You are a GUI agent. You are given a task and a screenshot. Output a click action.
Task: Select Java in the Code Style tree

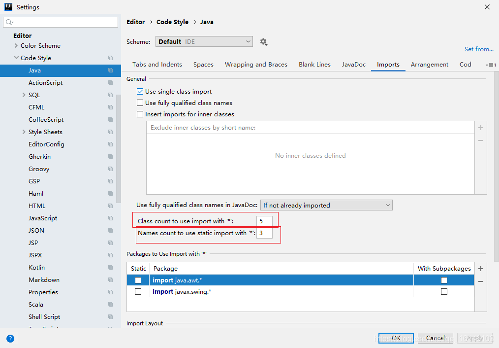coord(61,70)
